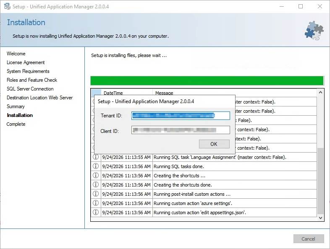The image size is (330, 249).
Task: Select Destination Location Web Server step
Action: click(x=39, y=98)
